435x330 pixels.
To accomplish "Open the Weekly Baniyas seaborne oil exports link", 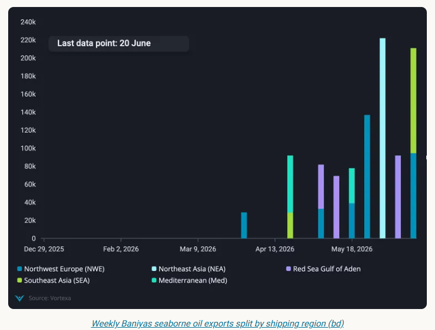I will (x=217, y=324).
